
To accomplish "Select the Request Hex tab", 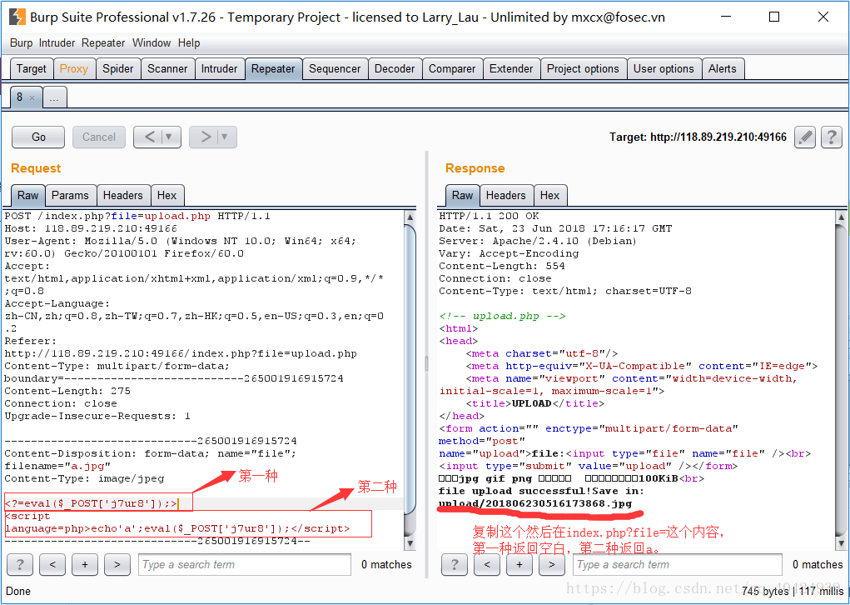I will click(167, 195).
